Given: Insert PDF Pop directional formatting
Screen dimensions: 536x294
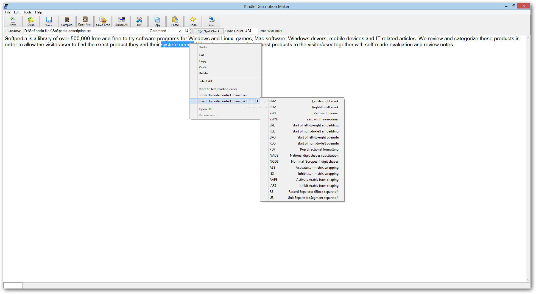Looking at the screenshot, I should tap(302, 149).
